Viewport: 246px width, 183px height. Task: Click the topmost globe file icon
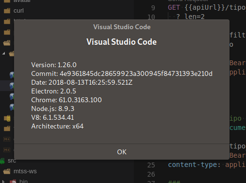click(12, 75)
